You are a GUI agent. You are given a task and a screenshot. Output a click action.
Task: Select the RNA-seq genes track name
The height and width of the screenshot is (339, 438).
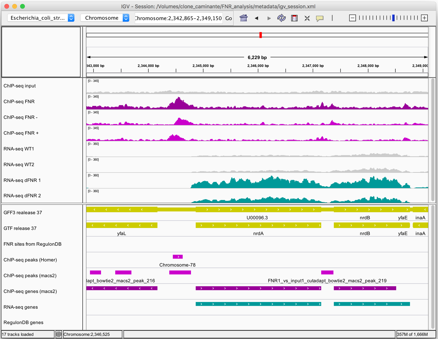[x=21, y=307]
